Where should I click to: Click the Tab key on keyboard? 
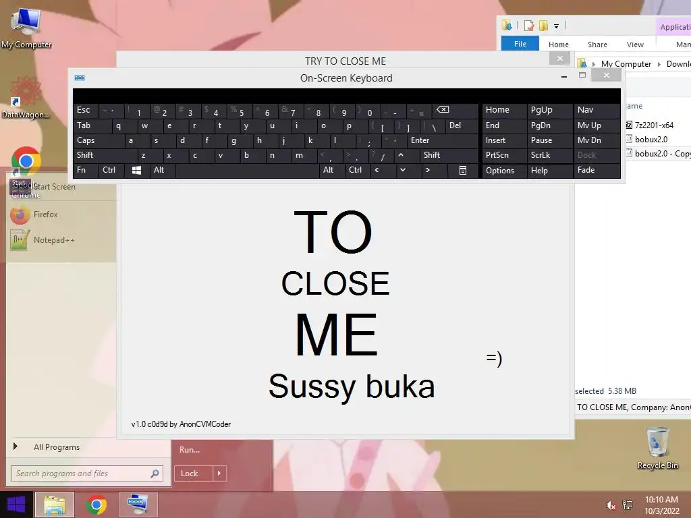pyautogui.click(x=92, y=126)
